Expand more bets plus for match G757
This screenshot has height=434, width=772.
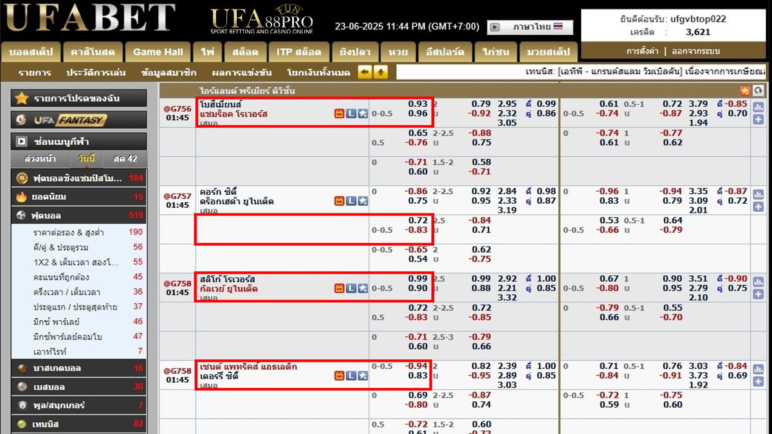pos(758,207)
